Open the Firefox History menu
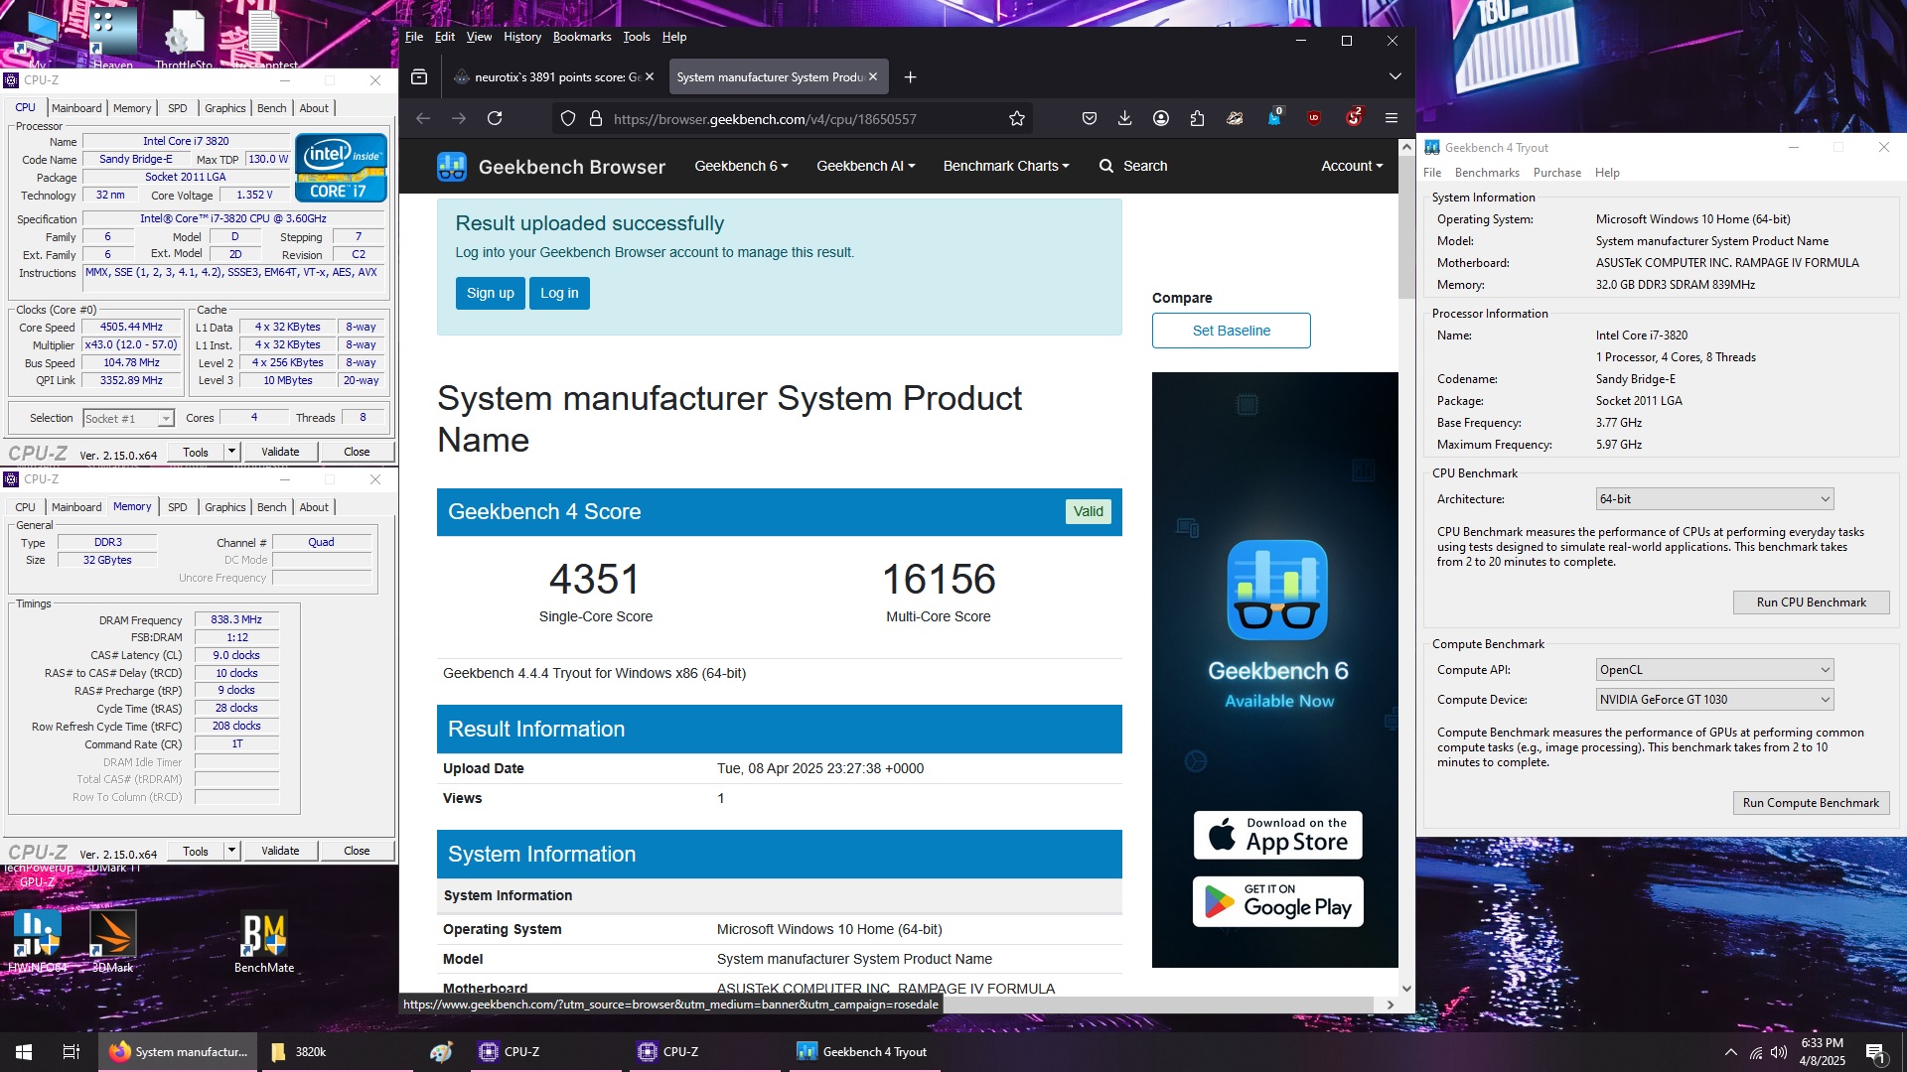Viewport: 1907px width, 1072px height. pyautogui.click(x=522, y=37)
